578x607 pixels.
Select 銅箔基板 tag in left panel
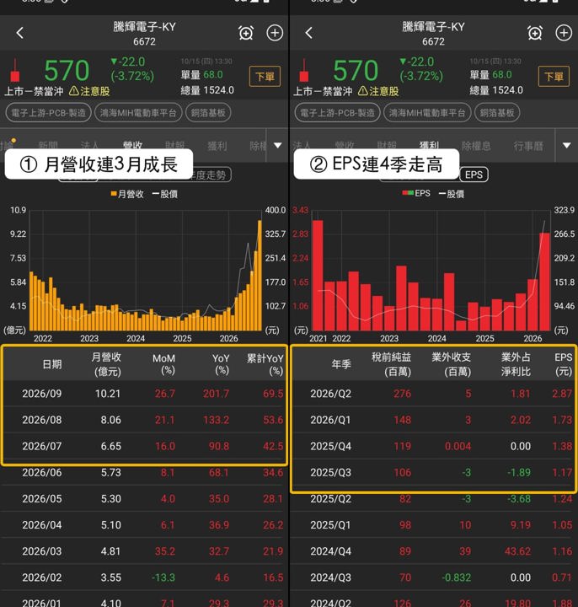(x=208, y=113)
